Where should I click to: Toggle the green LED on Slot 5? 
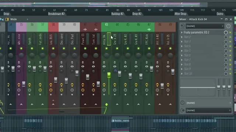230,51
